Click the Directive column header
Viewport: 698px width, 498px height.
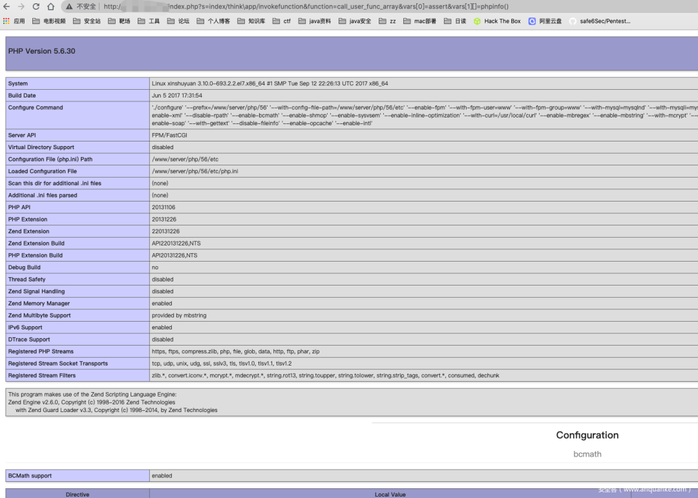[x=78, y=494]
